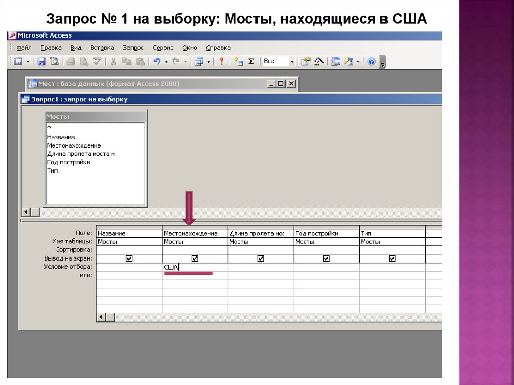The width and height of the screenshot is (514, 385).
Task: Click the Запрос1 query window title bar
Action: tap(231, 99)
